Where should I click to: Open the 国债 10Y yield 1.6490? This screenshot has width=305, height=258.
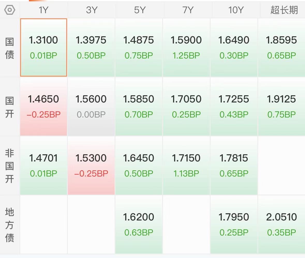coord(234,48)
